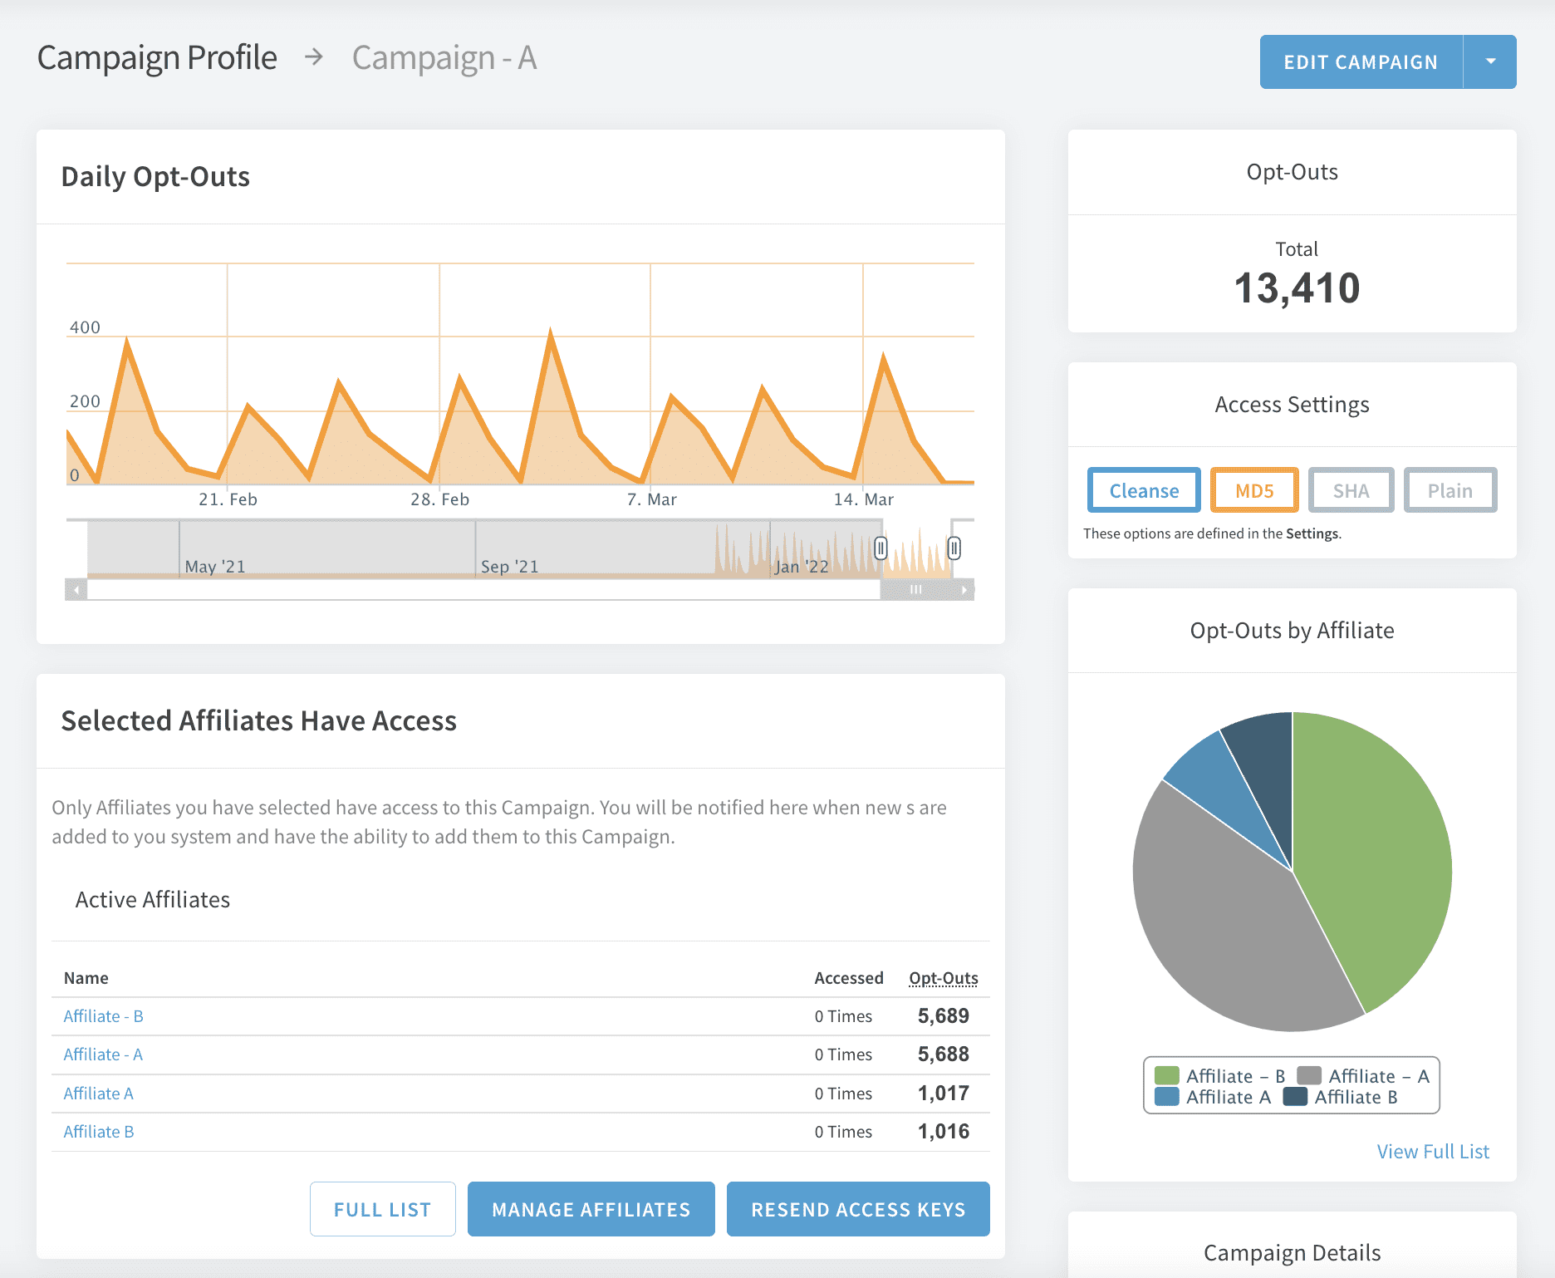Open the Affiliate B table link
1555x1278 pixels.
point(98,1132)
